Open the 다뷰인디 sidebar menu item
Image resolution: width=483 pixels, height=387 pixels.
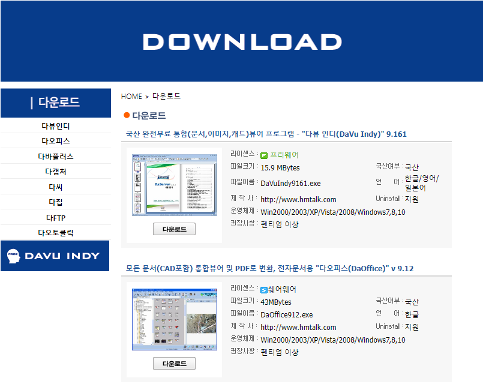(55, 126)
